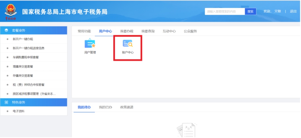Open 车辆购置税申报套餐
301x138 pixels.
coord(26,57)
